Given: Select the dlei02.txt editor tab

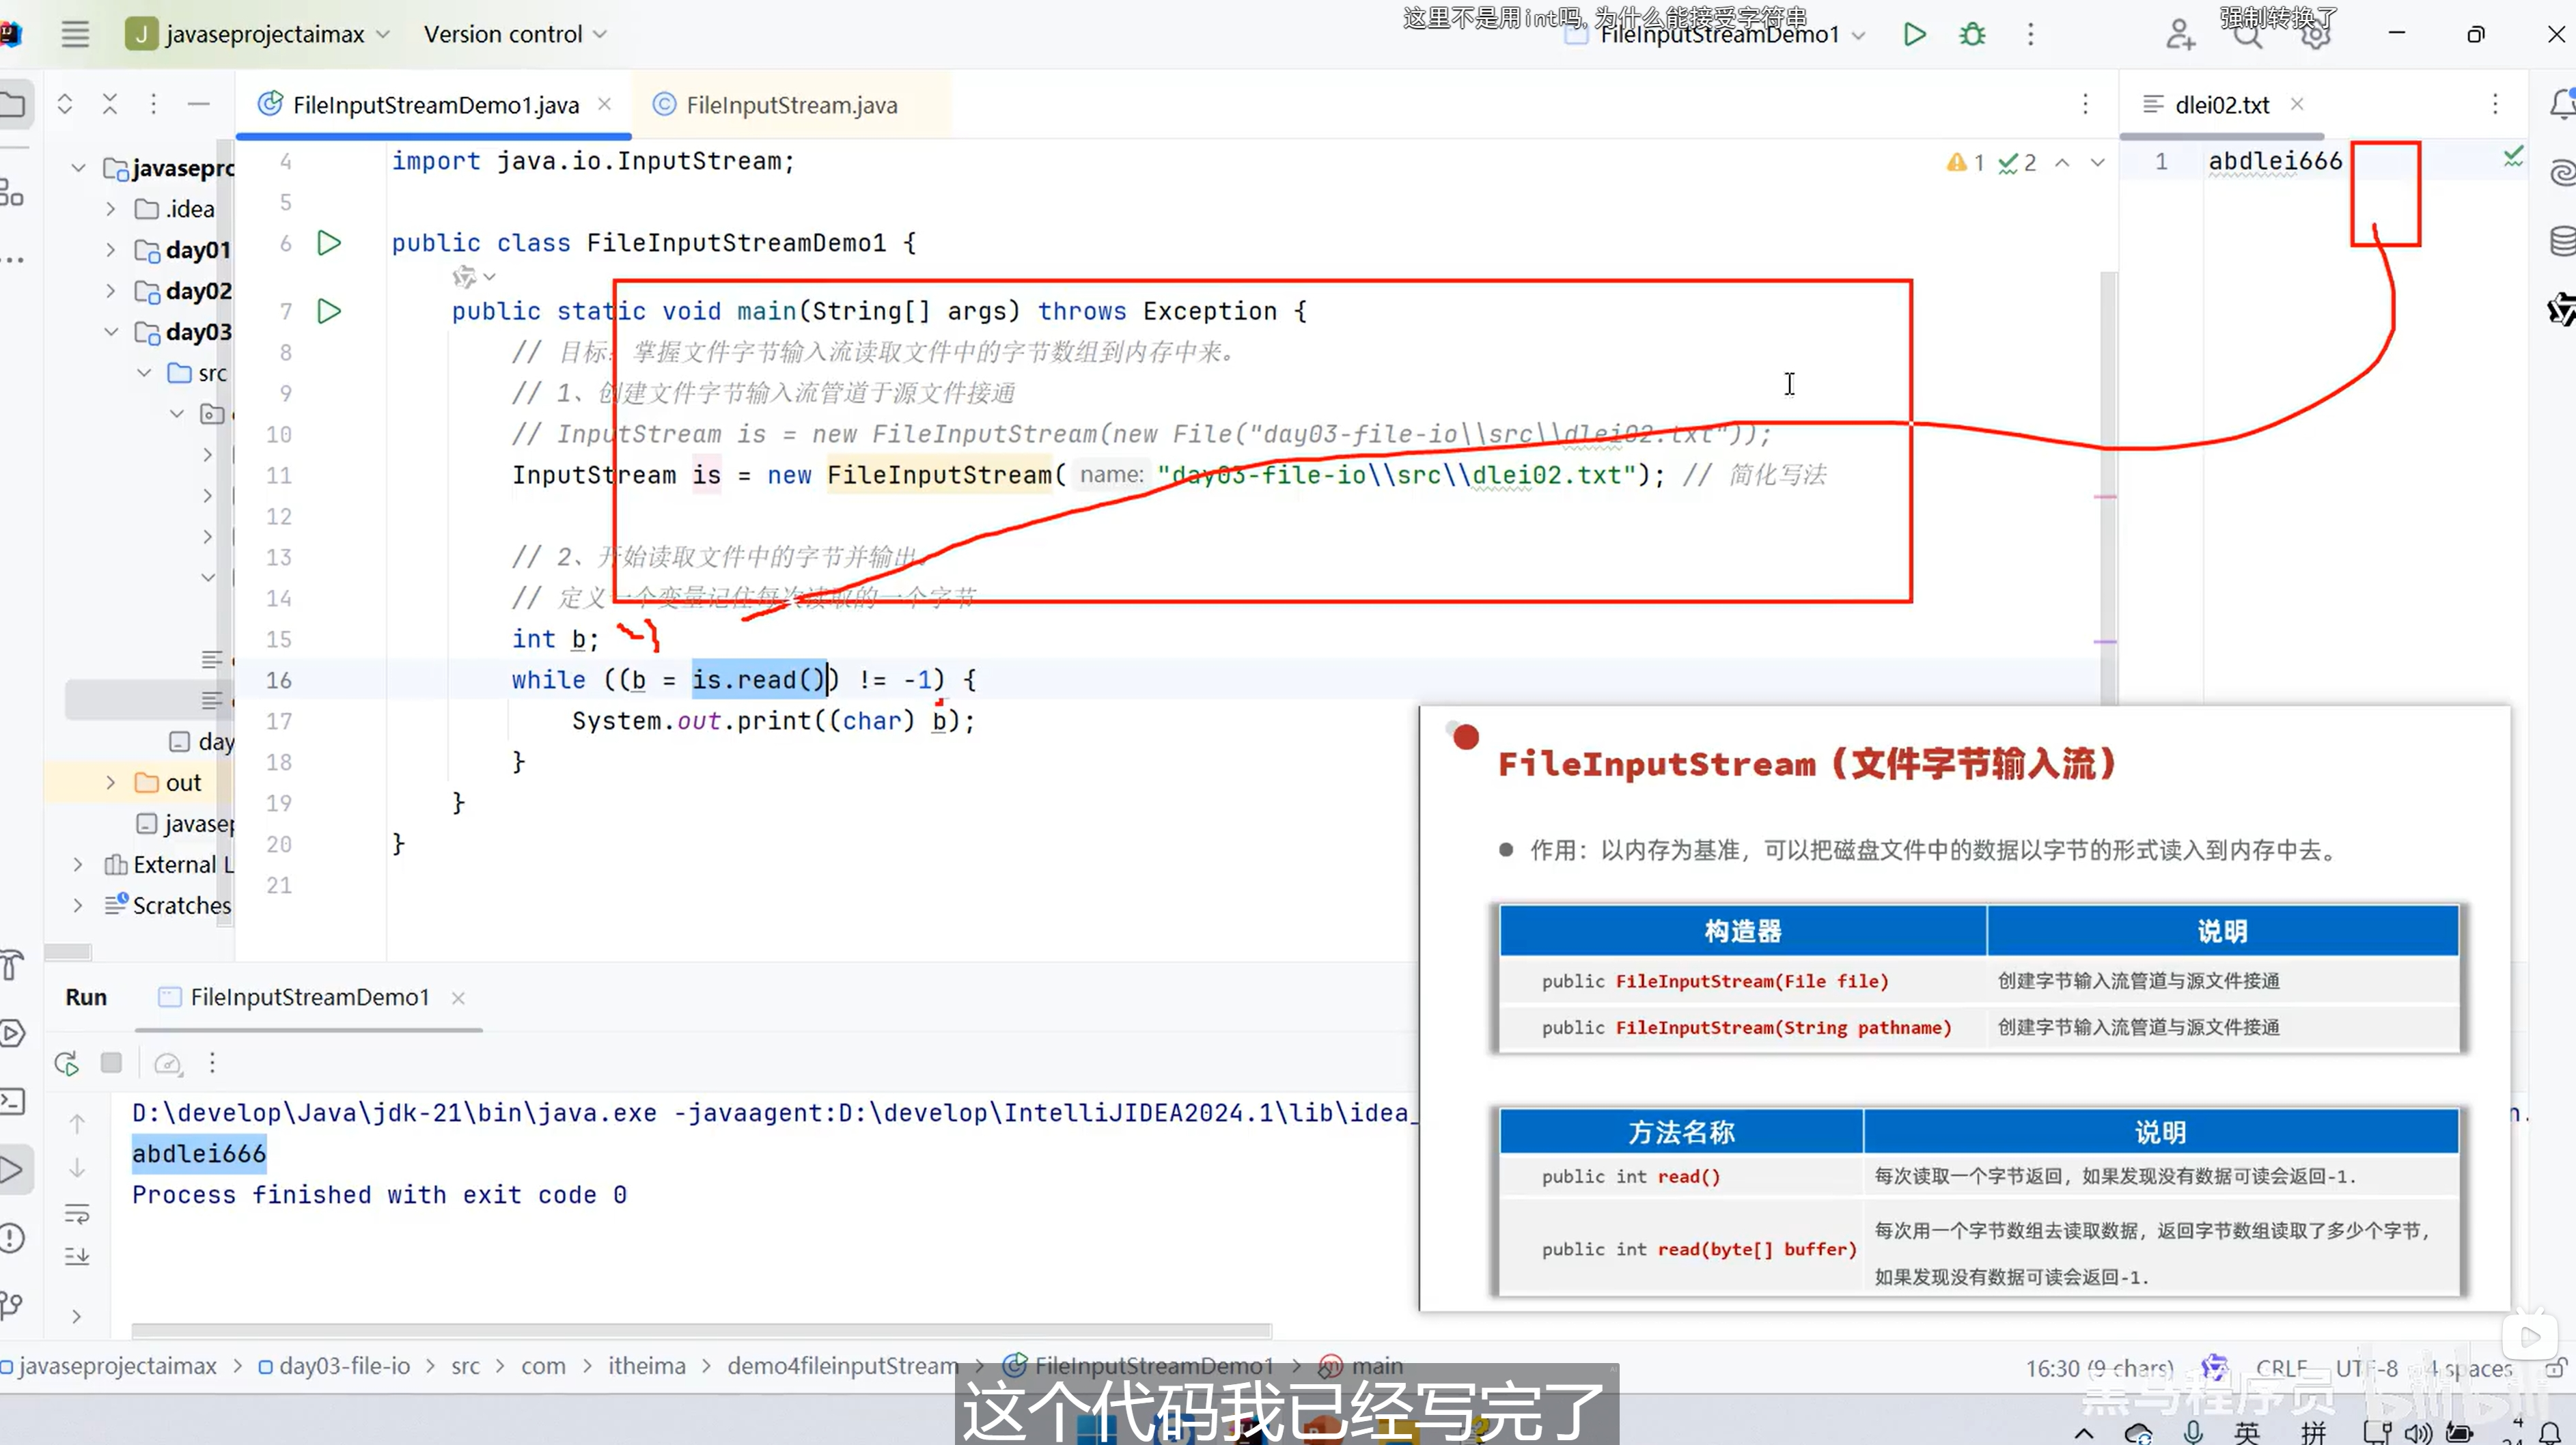Looking at the screenshot, I should coord(2221,105).
